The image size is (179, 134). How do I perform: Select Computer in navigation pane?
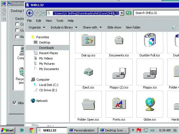43,80
